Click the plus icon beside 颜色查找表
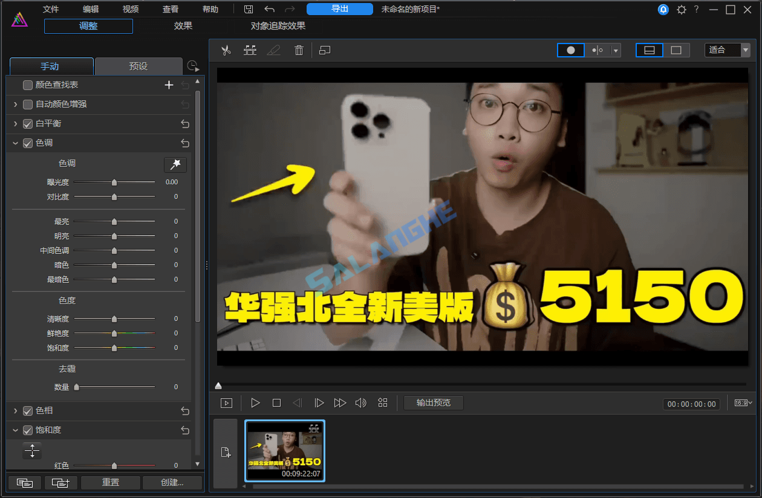 pos(169,85)
